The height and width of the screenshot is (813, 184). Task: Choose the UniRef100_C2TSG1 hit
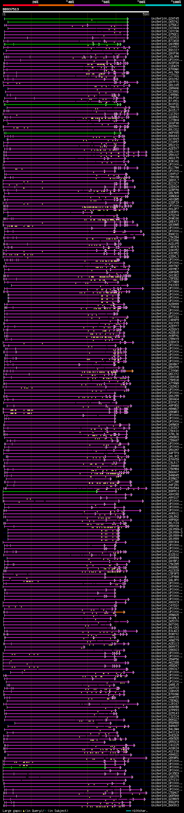[x=165, y=76]
